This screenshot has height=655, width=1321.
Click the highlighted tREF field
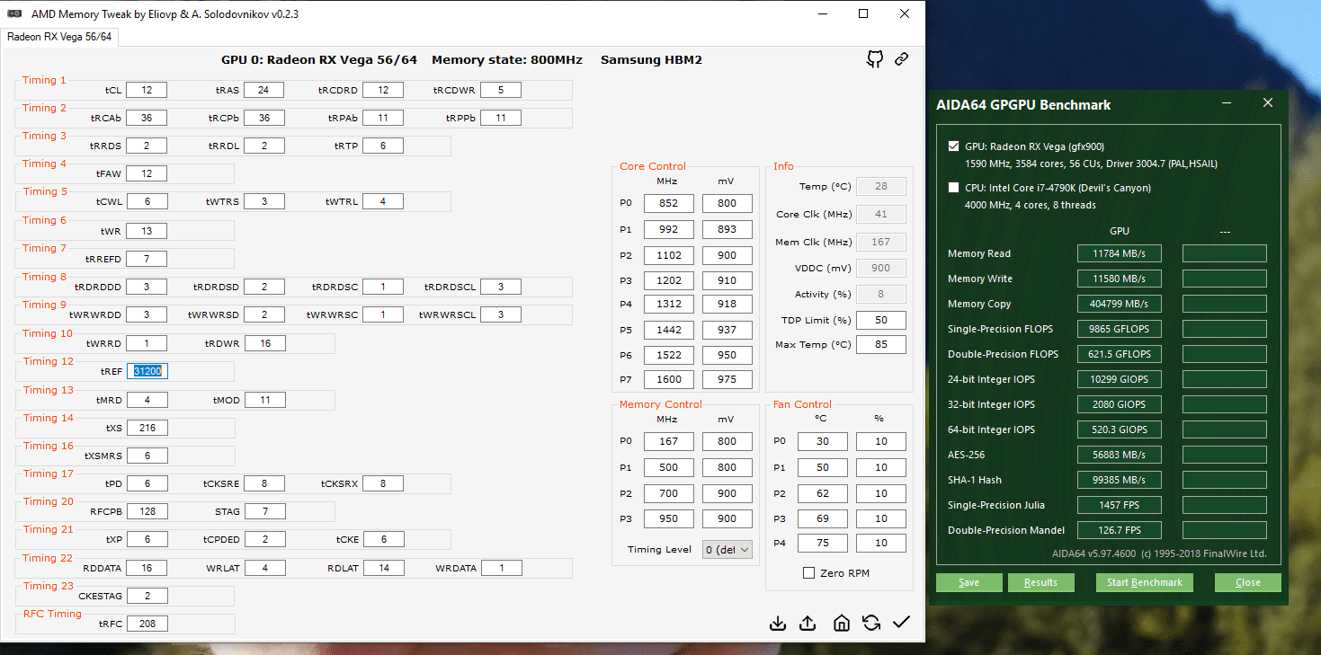click(x=147, y=371)
